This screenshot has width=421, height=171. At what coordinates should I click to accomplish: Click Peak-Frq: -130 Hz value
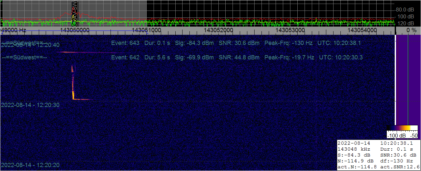288,43
